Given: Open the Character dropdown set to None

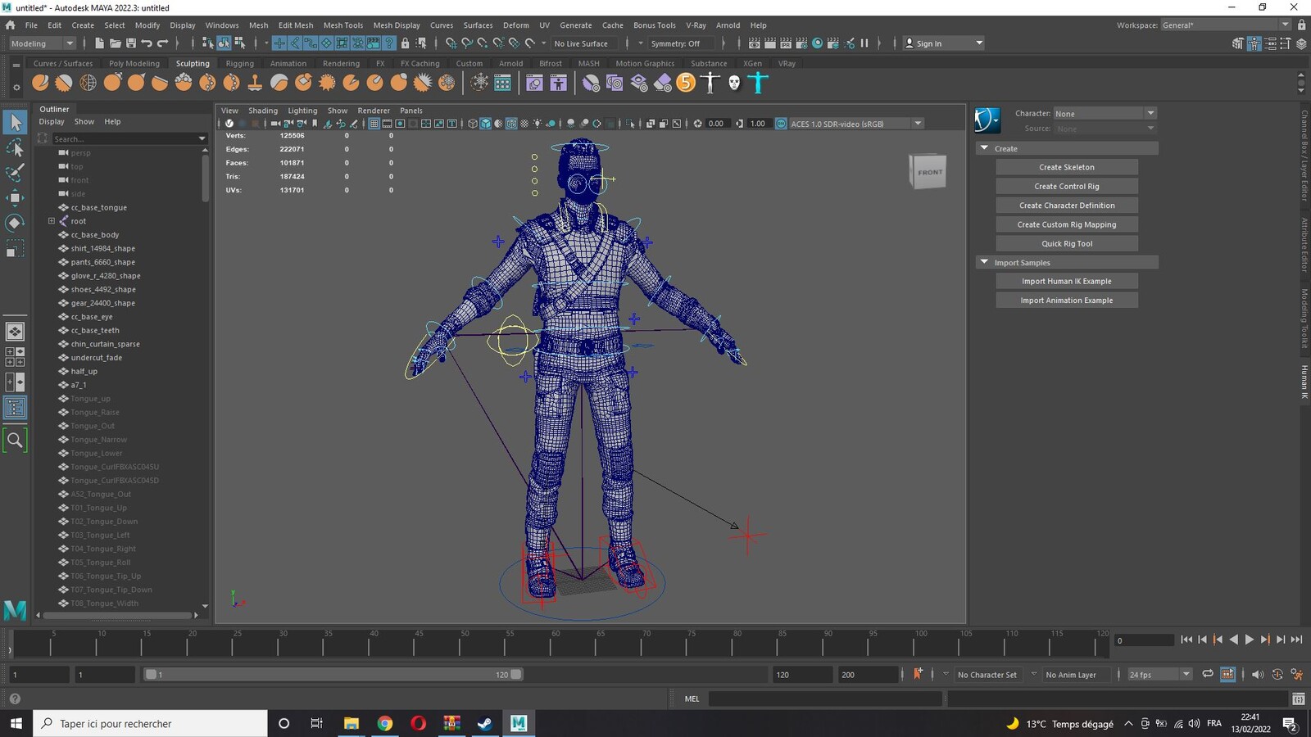Looking at the screenshot, I should (x=1105, y=114).
